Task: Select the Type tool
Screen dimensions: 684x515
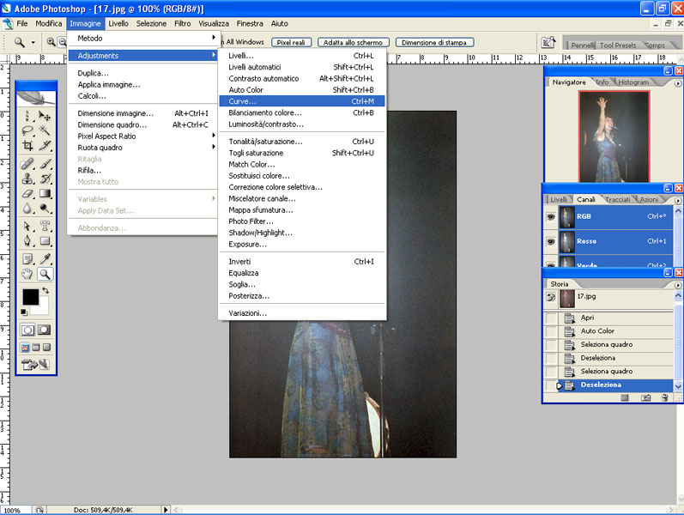Action: pyautogui.click(x=45, y=226)
